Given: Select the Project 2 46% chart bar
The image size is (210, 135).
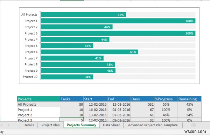Looking at the screenshot, I should point(77,27).
